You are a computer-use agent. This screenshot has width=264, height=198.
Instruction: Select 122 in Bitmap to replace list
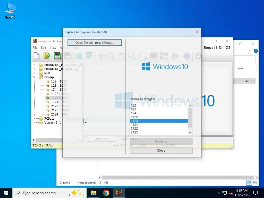click(159, 105)
